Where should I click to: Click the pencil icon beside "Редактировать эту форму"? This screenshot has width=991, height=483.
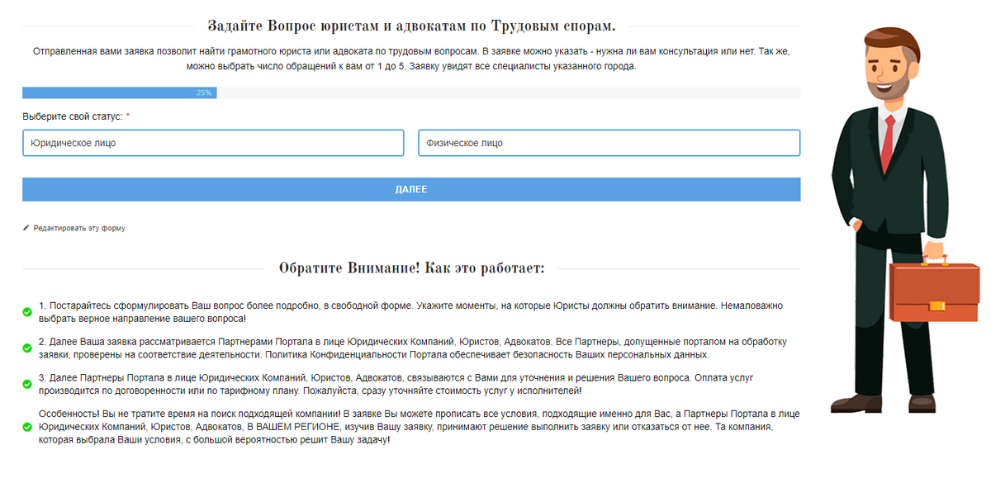[x=26, y=227]
